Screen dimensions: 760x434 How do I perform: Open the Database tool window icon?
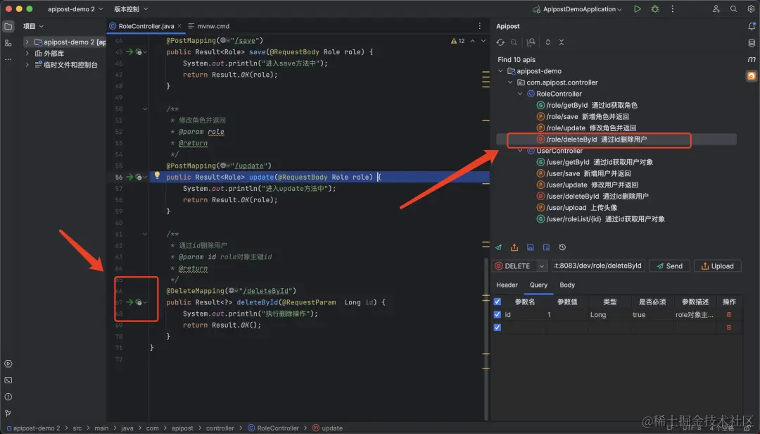coord(752,43)
